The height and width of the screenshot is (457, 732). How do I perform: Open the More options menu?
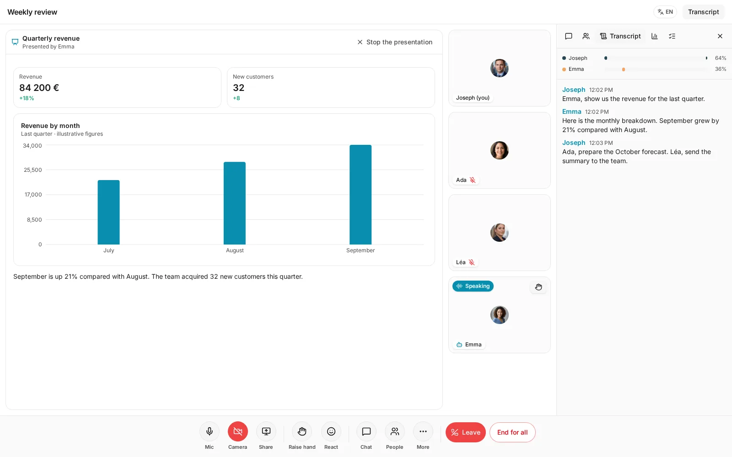pyautogui.click(x=423, y=431)
